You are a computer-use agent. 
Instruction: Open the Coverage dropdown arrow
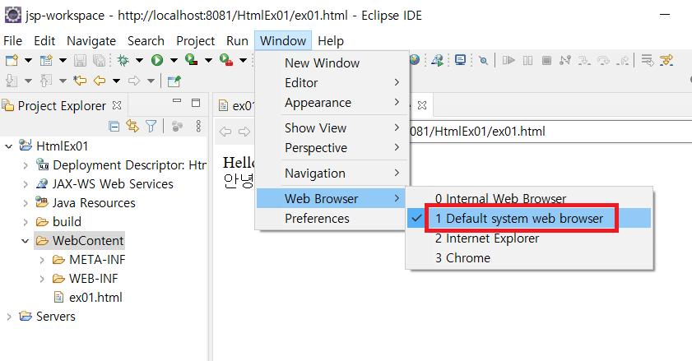point(208,61)
